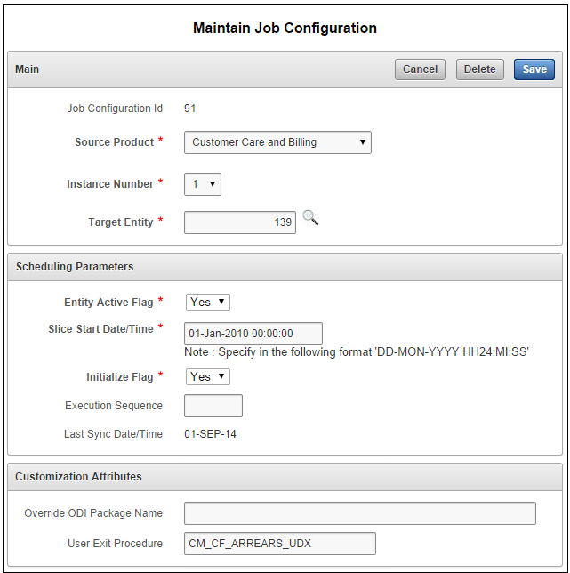Click the Slice Start Date/Time field
Viewport: 570px width, 573px height.
253,334
